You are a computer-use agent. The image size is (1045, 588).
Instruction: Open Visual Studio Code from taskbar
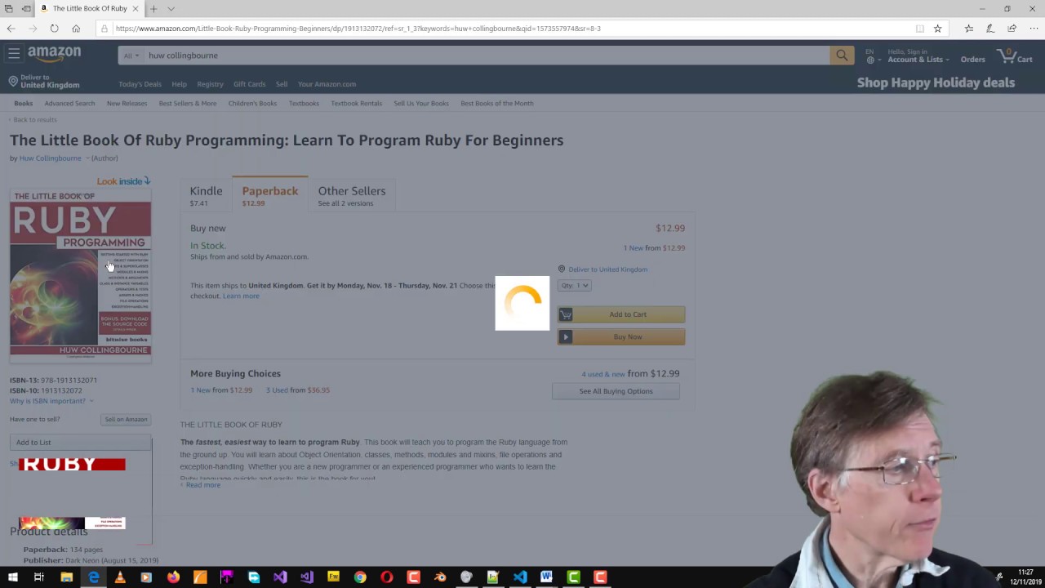click(x=520, y=577)
